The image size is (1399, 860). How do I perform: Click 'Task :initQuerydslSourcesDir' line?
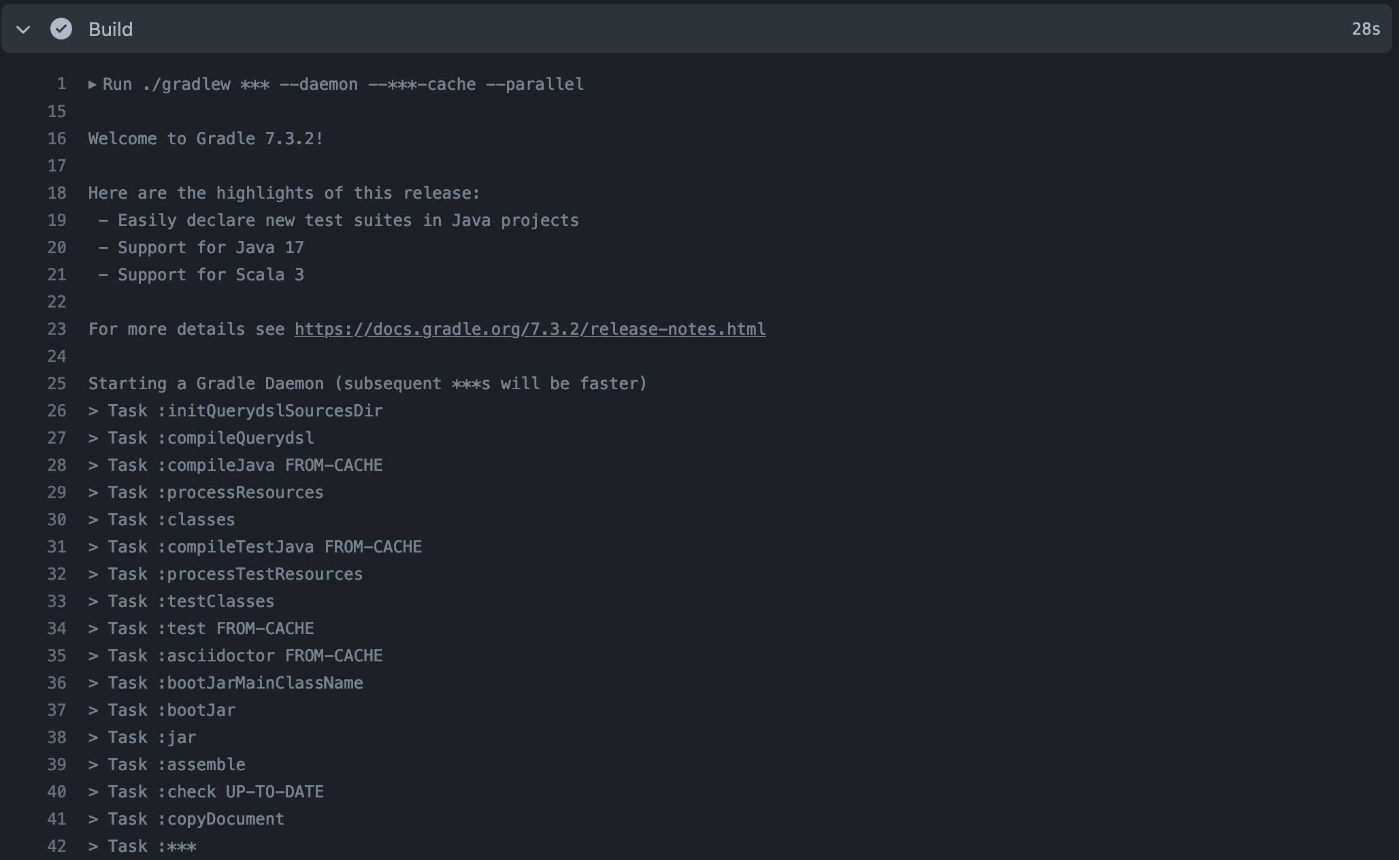coord(235,411)
